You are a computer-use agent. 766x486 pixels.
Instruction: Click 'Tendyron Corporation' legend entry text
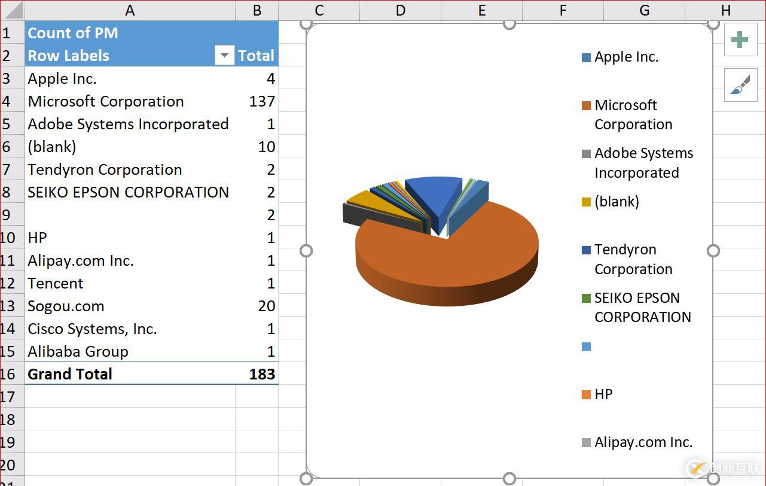[x=633, y=259]
